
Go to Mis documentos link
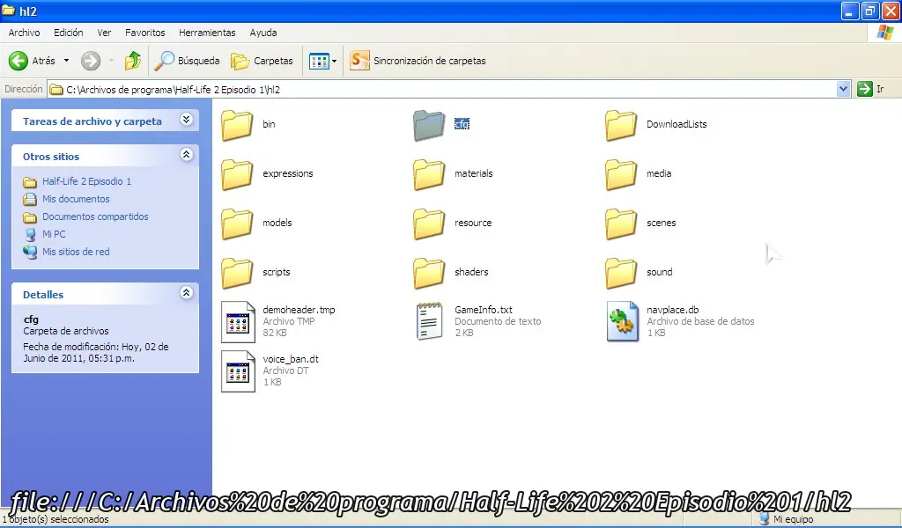click(76, 199)
